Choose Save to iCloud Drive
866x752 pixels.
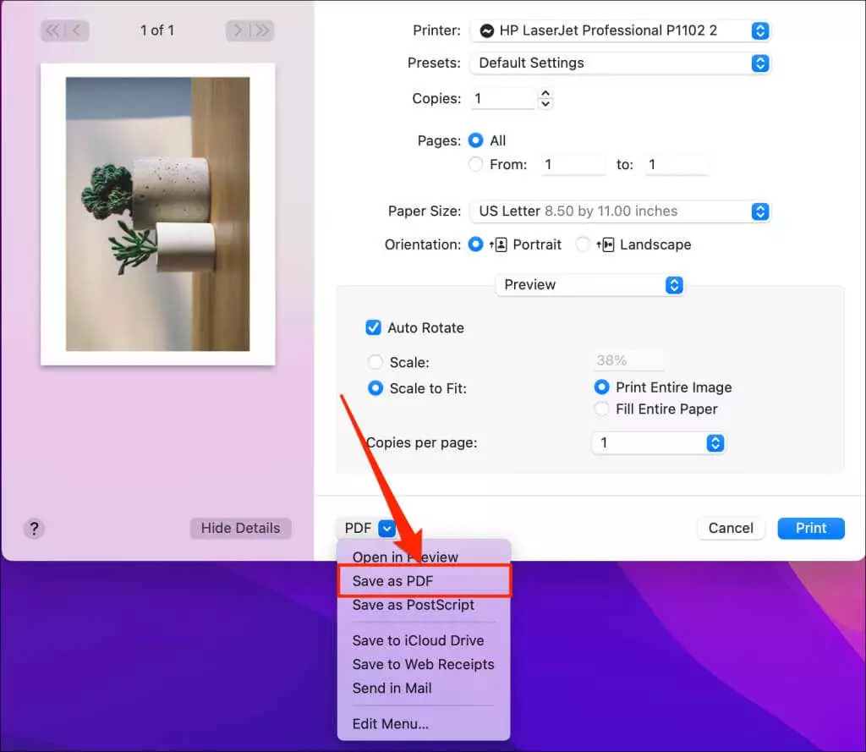coord(424,641)
